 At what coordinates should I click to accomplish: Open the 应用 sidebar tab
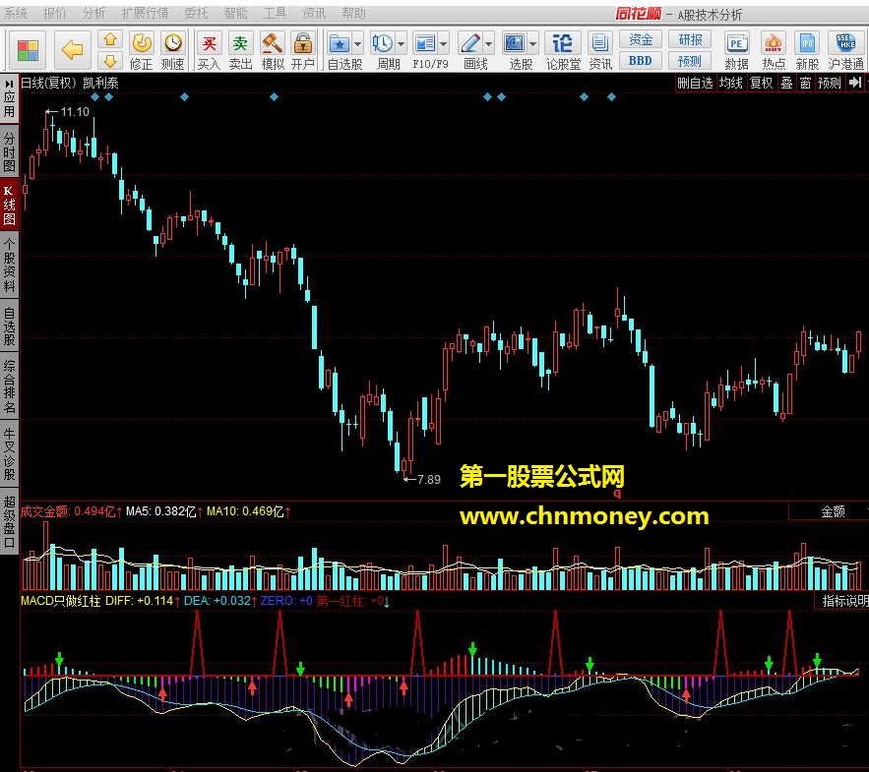tap(9, 104)
